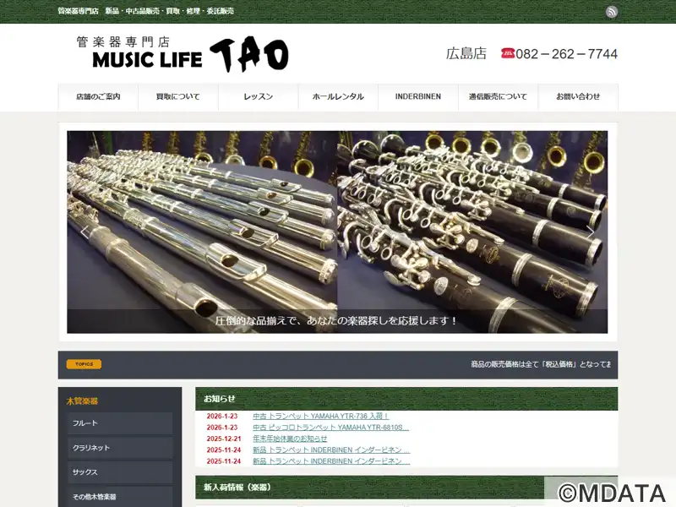The image size is (676, 507).
Task: Open the 年末年始休業のお知らせ news link
Action: [x=290, y=439]
